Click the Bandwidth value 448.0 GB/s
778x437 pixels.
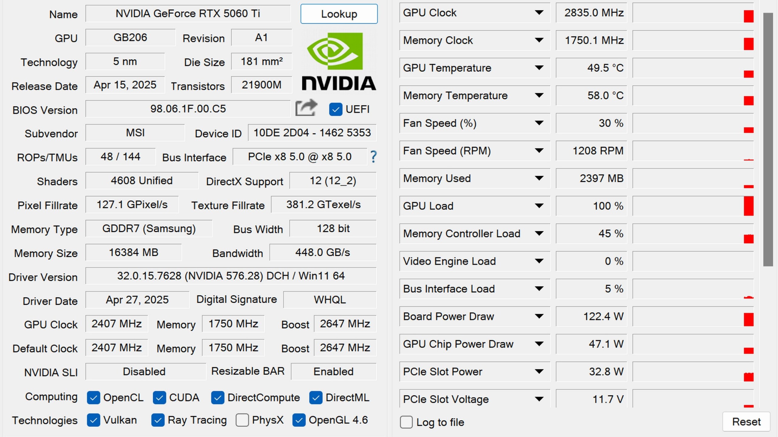tap(323, 252)
